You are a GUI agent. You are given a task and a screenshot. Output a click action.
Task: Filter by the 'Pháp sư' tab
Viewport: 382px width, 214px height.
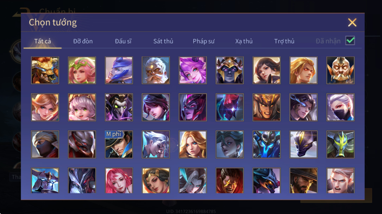pyautogui.click(x=203, y=41)
